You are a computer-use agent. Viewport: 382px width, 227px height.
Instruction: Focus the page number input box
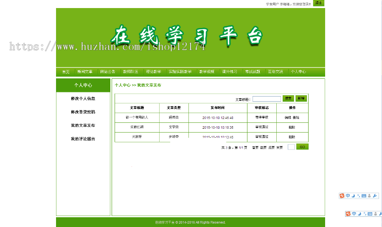(291, 147)
